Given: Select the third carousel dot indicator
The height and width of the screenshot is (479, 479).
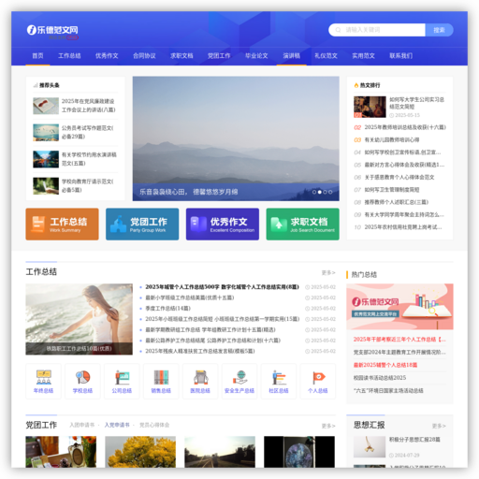Looking at the screenshot, I should (x=325, y=192).
